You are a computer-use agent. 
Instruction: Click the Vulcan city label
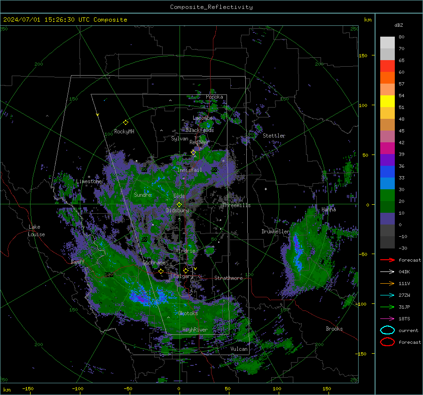[x=239, y=349]
